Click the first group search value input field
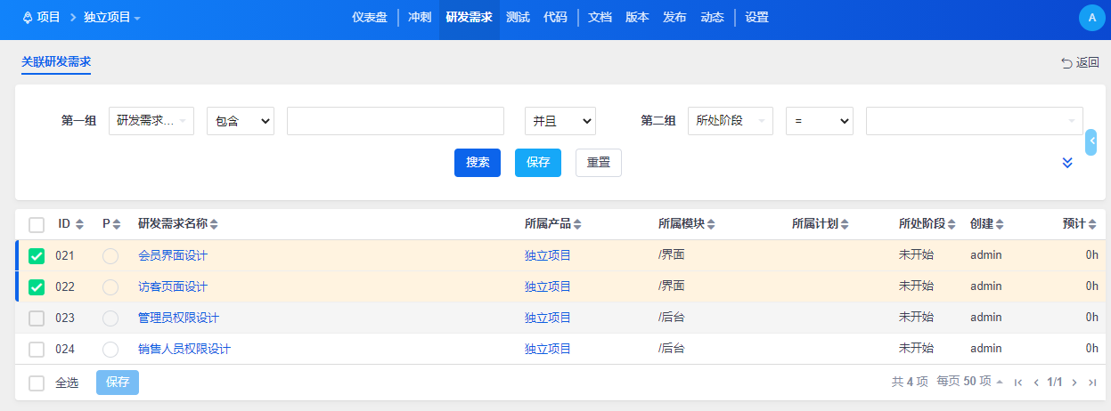This screenshot has height=411, width=1111. [396, 121]
